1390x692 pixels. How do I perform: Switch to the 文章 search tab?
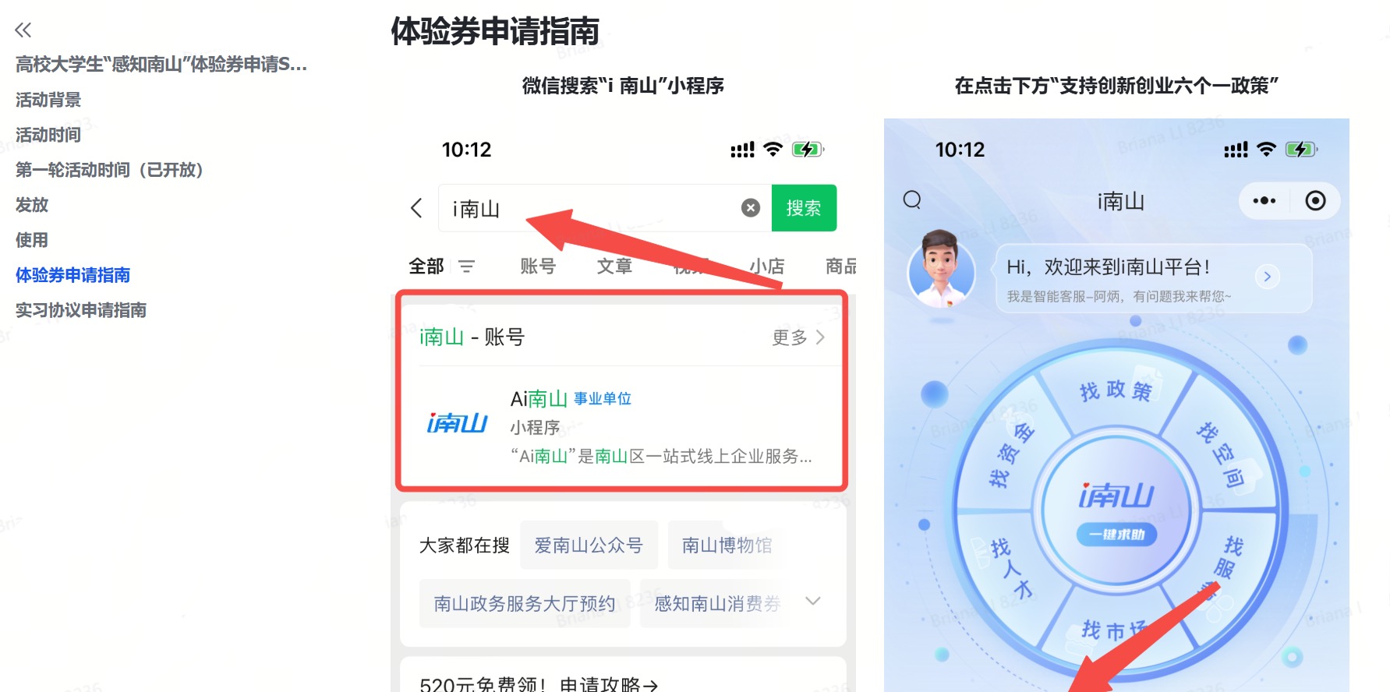pyautogui.click(x=614, y=267)
